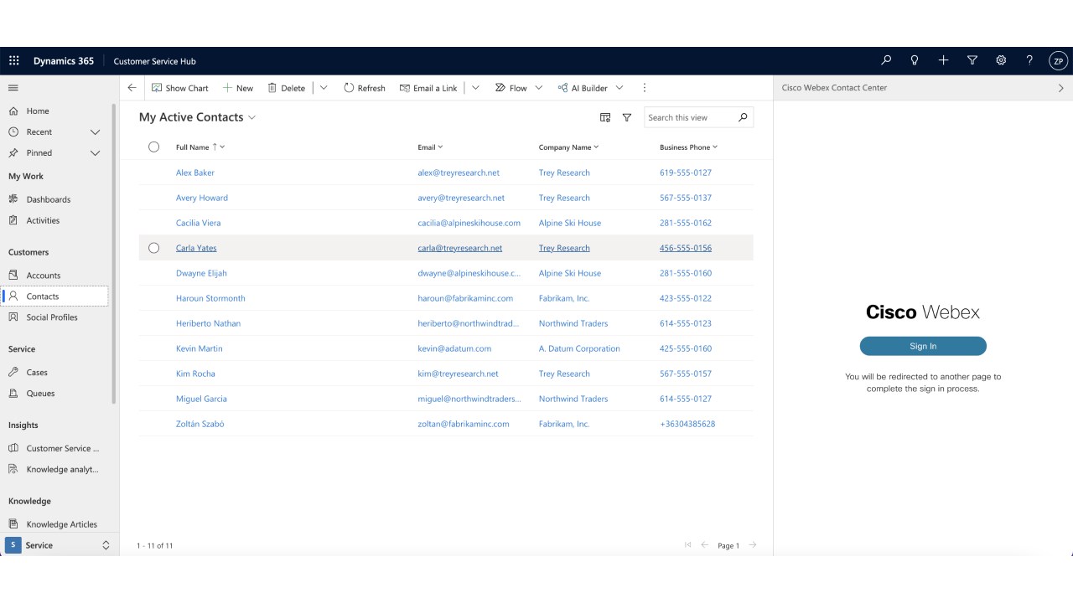Open the ZP user account avatar
Viewport: 1073px width, 603px height.
tap(1058, 61)
